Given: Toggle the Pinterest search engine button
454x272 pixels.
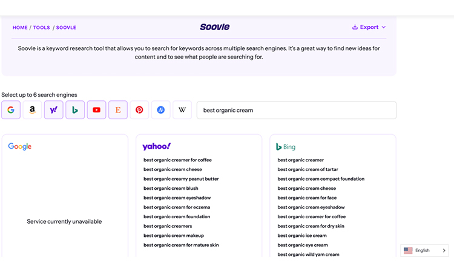Looking at the screenshot, I should [x=139, y=110].
